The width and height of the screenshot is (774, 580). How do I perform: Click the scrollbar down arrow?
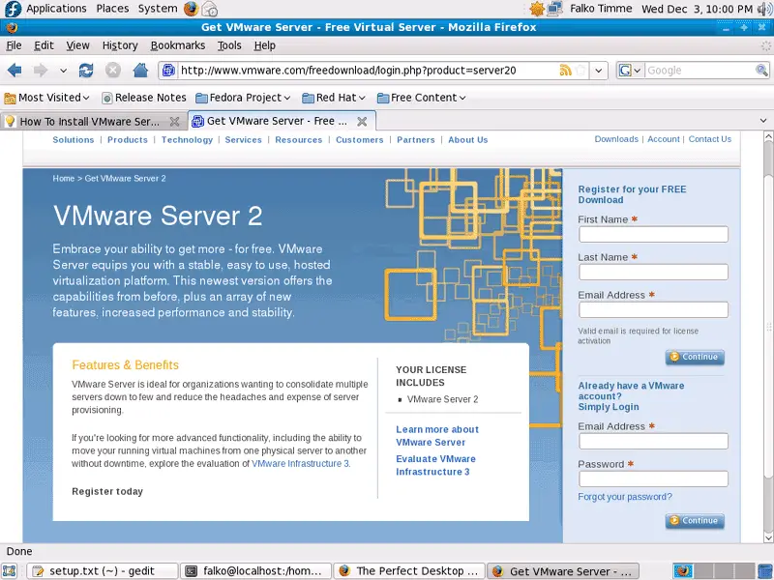coord(768,537)
